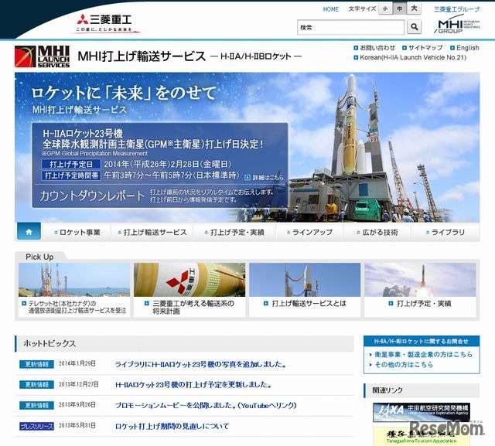
Task: Open the ロケット事業 menu item
Action: click(x=77, y=233)
